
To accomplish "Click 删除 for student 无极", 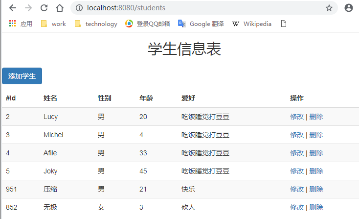I will tap(316, 207).
